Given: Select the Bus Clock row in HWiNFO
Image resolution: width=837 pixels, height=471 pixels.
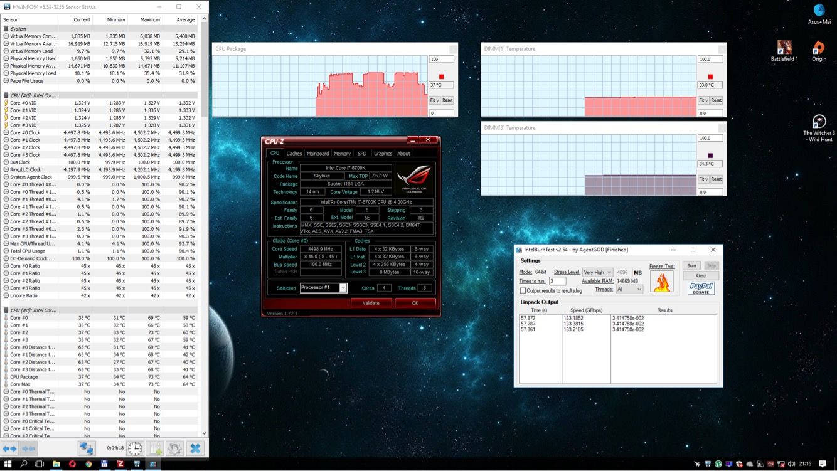Looking at the screenshot, I should point(100,162).
